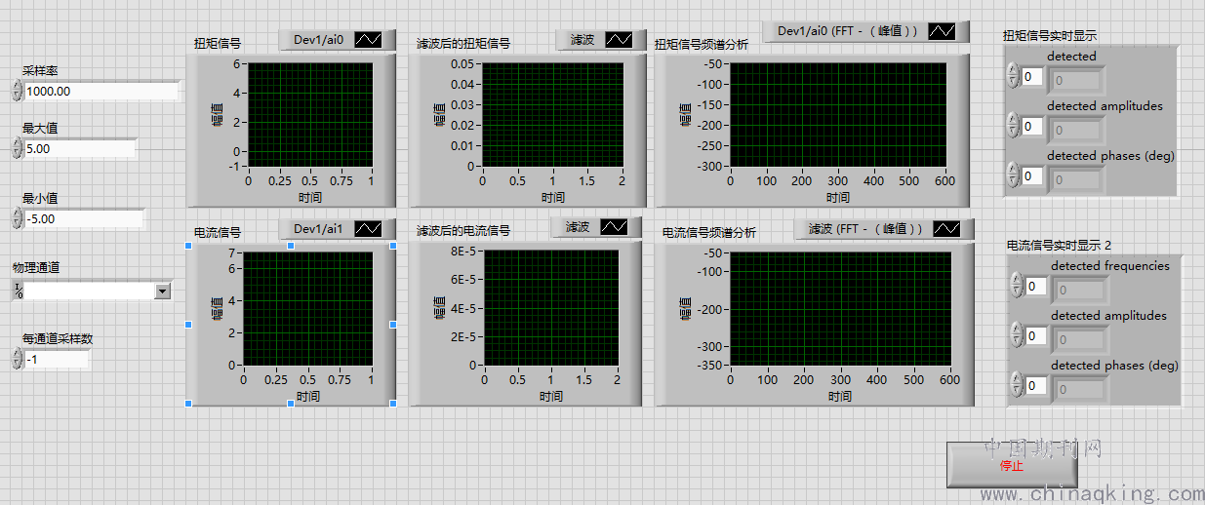
Task: Click index box of detected phases in 扭矩信号实时显示
Action: (1032, 175)
